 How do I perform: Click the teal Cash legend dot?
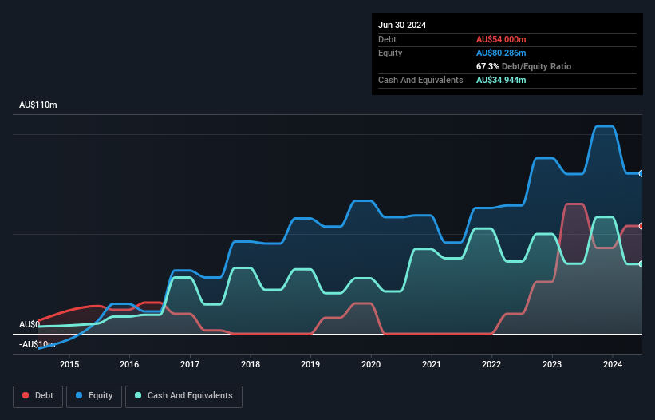[x=138, y=395]
